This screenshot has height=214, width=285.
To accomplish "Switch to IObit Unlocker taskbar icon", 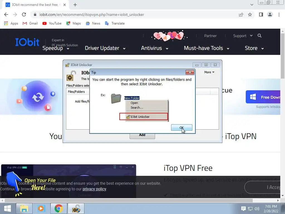I will tap(76, 208).
